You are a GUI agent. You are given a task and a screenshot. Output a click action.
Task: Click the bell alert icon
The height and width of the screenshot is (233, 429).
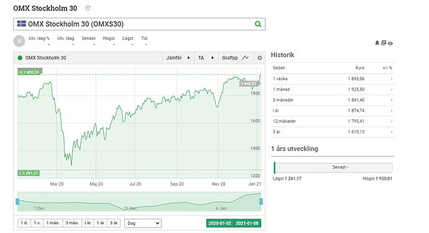point(377,43)
